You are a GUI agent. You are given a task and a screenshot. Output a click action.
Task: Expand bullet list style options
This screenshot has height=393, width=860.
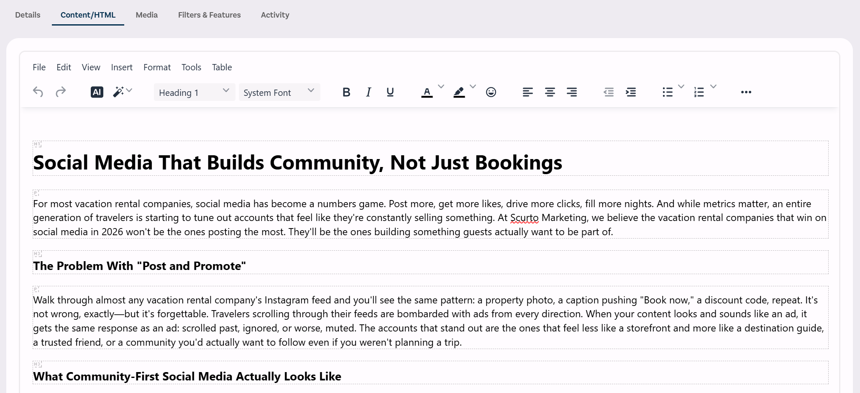click(x=681, y=87)
